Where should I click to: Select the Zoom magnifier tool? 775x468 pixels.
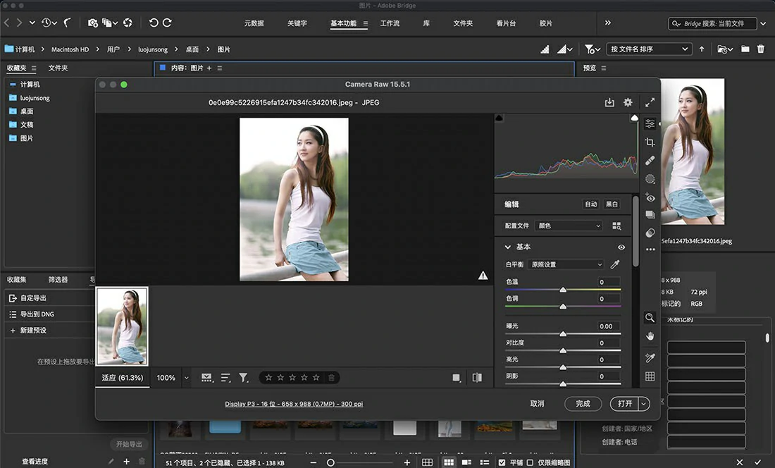coord(650,318)
